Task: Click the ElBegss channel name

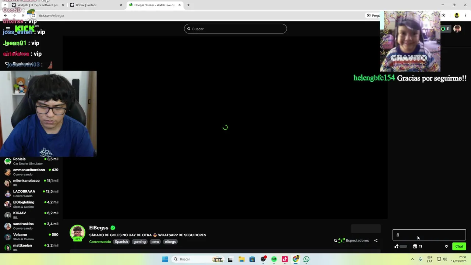Action: (99, 228)
